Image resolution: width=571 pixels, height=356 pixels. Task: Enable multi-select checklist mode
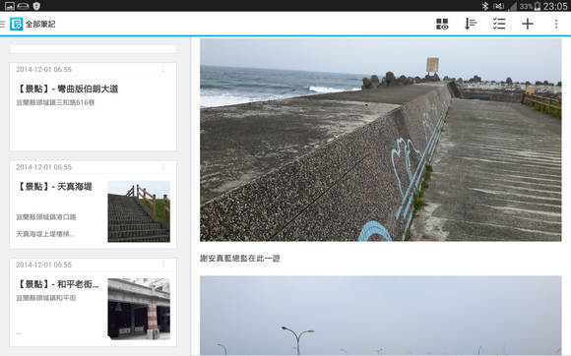coord(499,24)
